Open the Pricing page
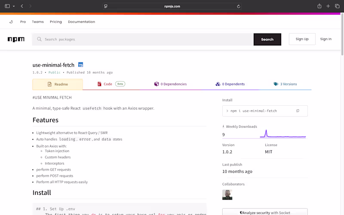The height and width of the screenshot is (215, 344). pos(56,22)
